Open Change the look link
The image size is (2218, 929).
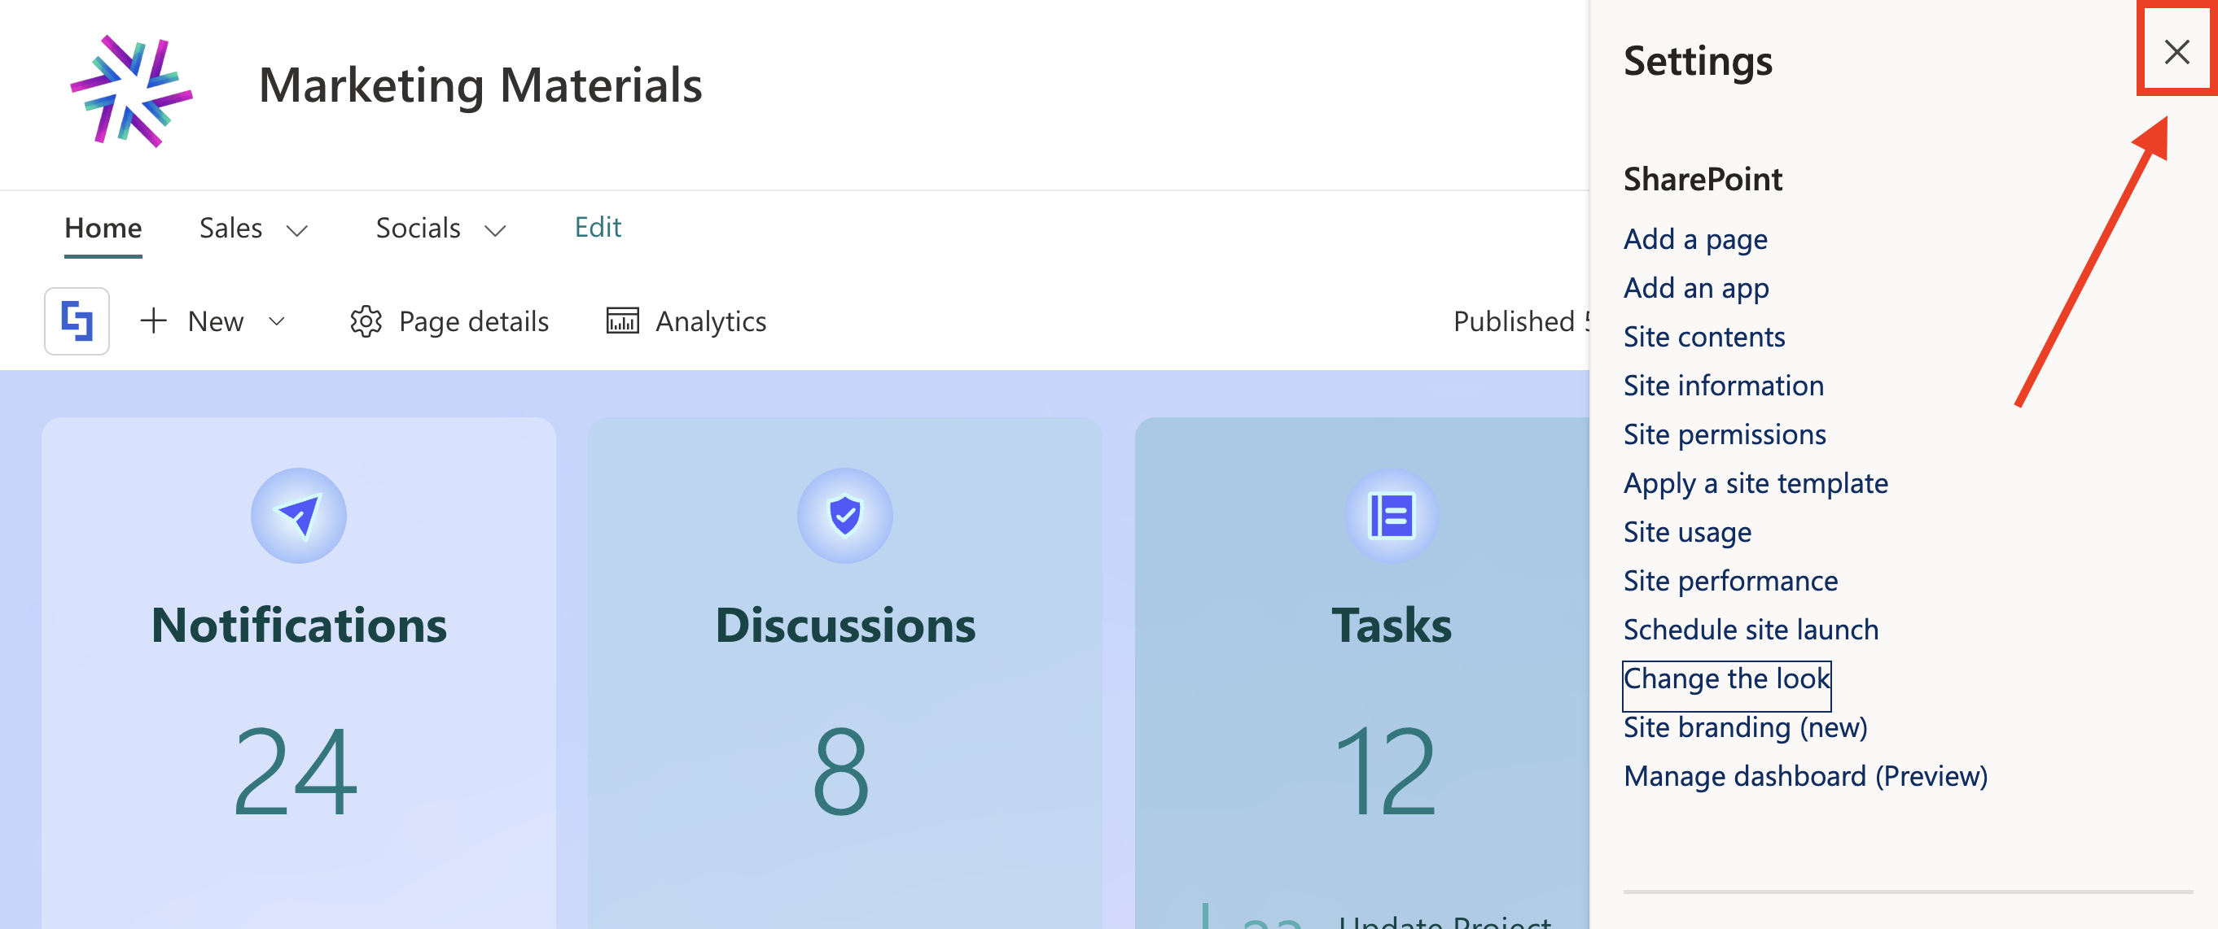1725,678
